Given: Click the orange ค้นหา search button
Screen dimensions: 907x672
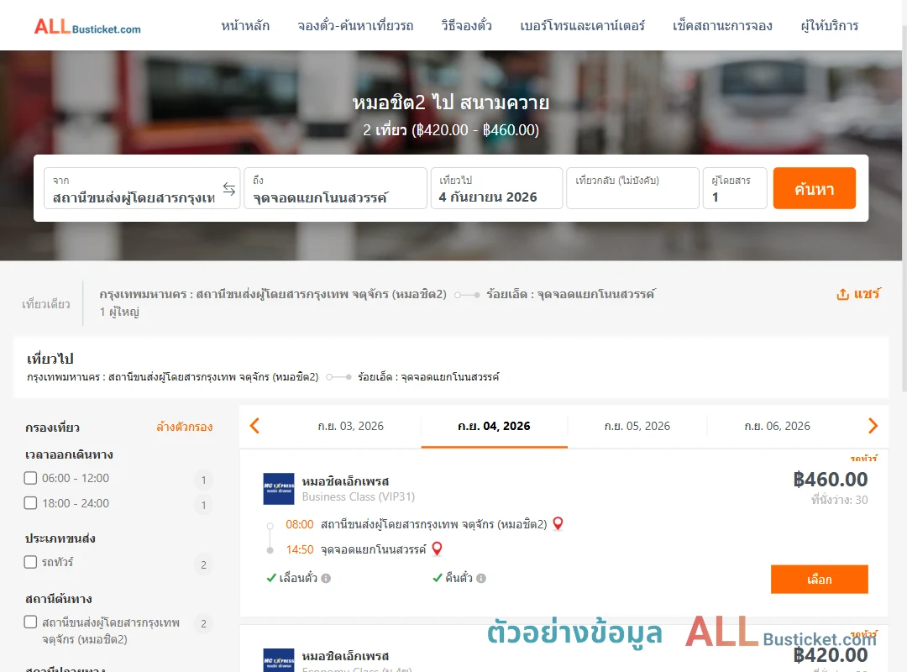Looking at the screenshot, I should tap(815, 188).
